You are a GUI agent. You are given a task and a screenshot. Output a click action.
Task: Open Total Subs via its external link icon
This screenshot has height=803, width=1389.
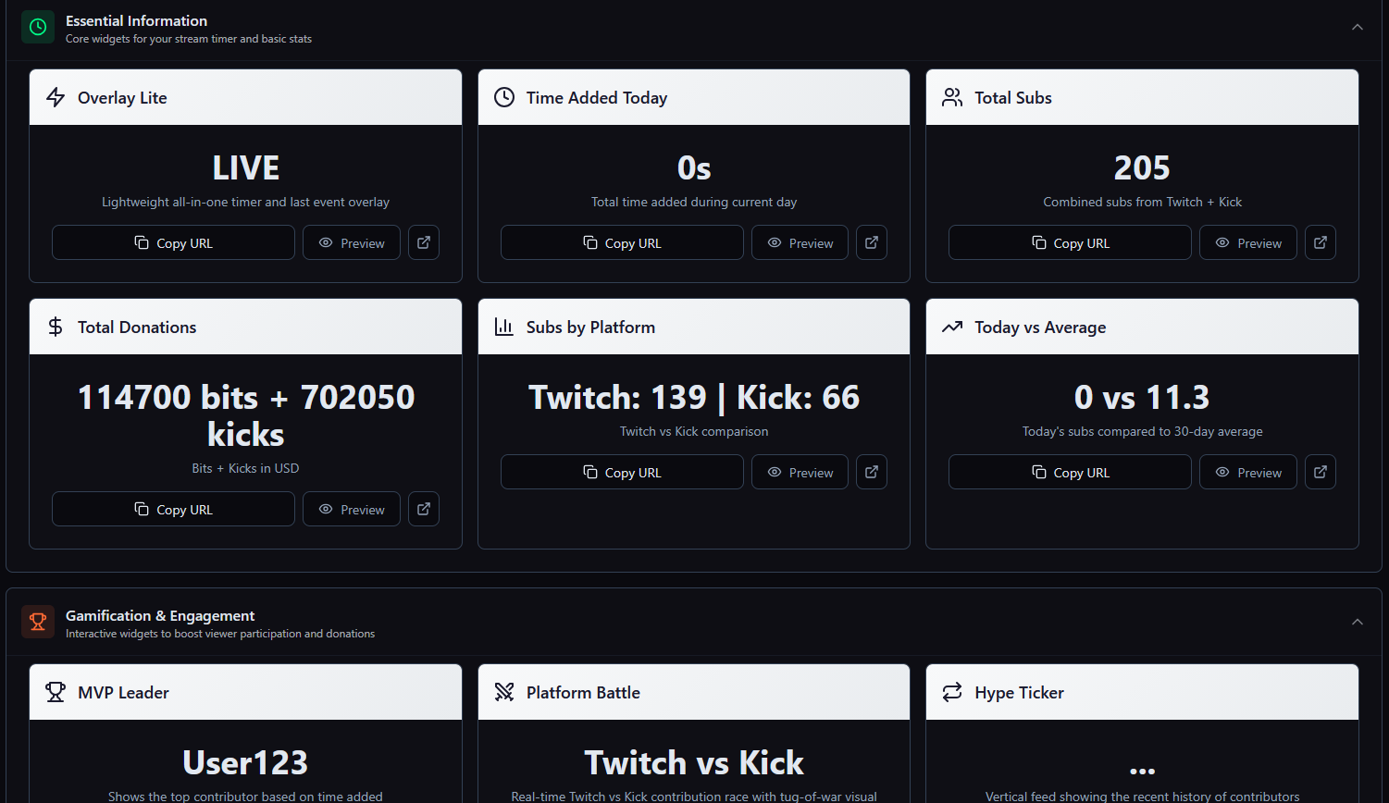(1320, 242)
